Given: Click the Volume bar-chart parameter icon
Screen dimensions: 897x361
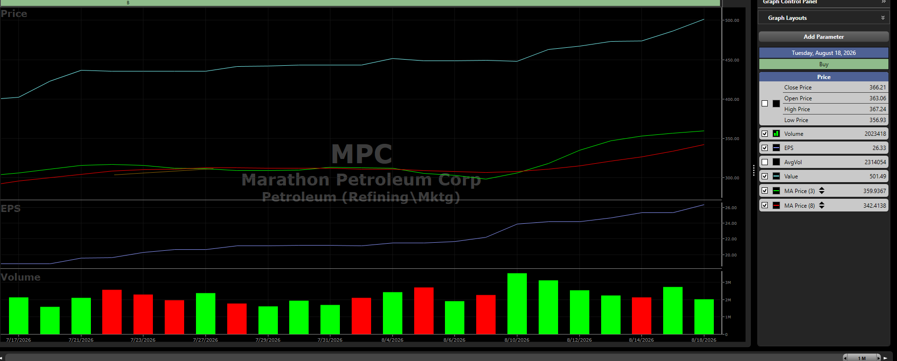Looking at the screenshot, I should click(x=776, y=134).
